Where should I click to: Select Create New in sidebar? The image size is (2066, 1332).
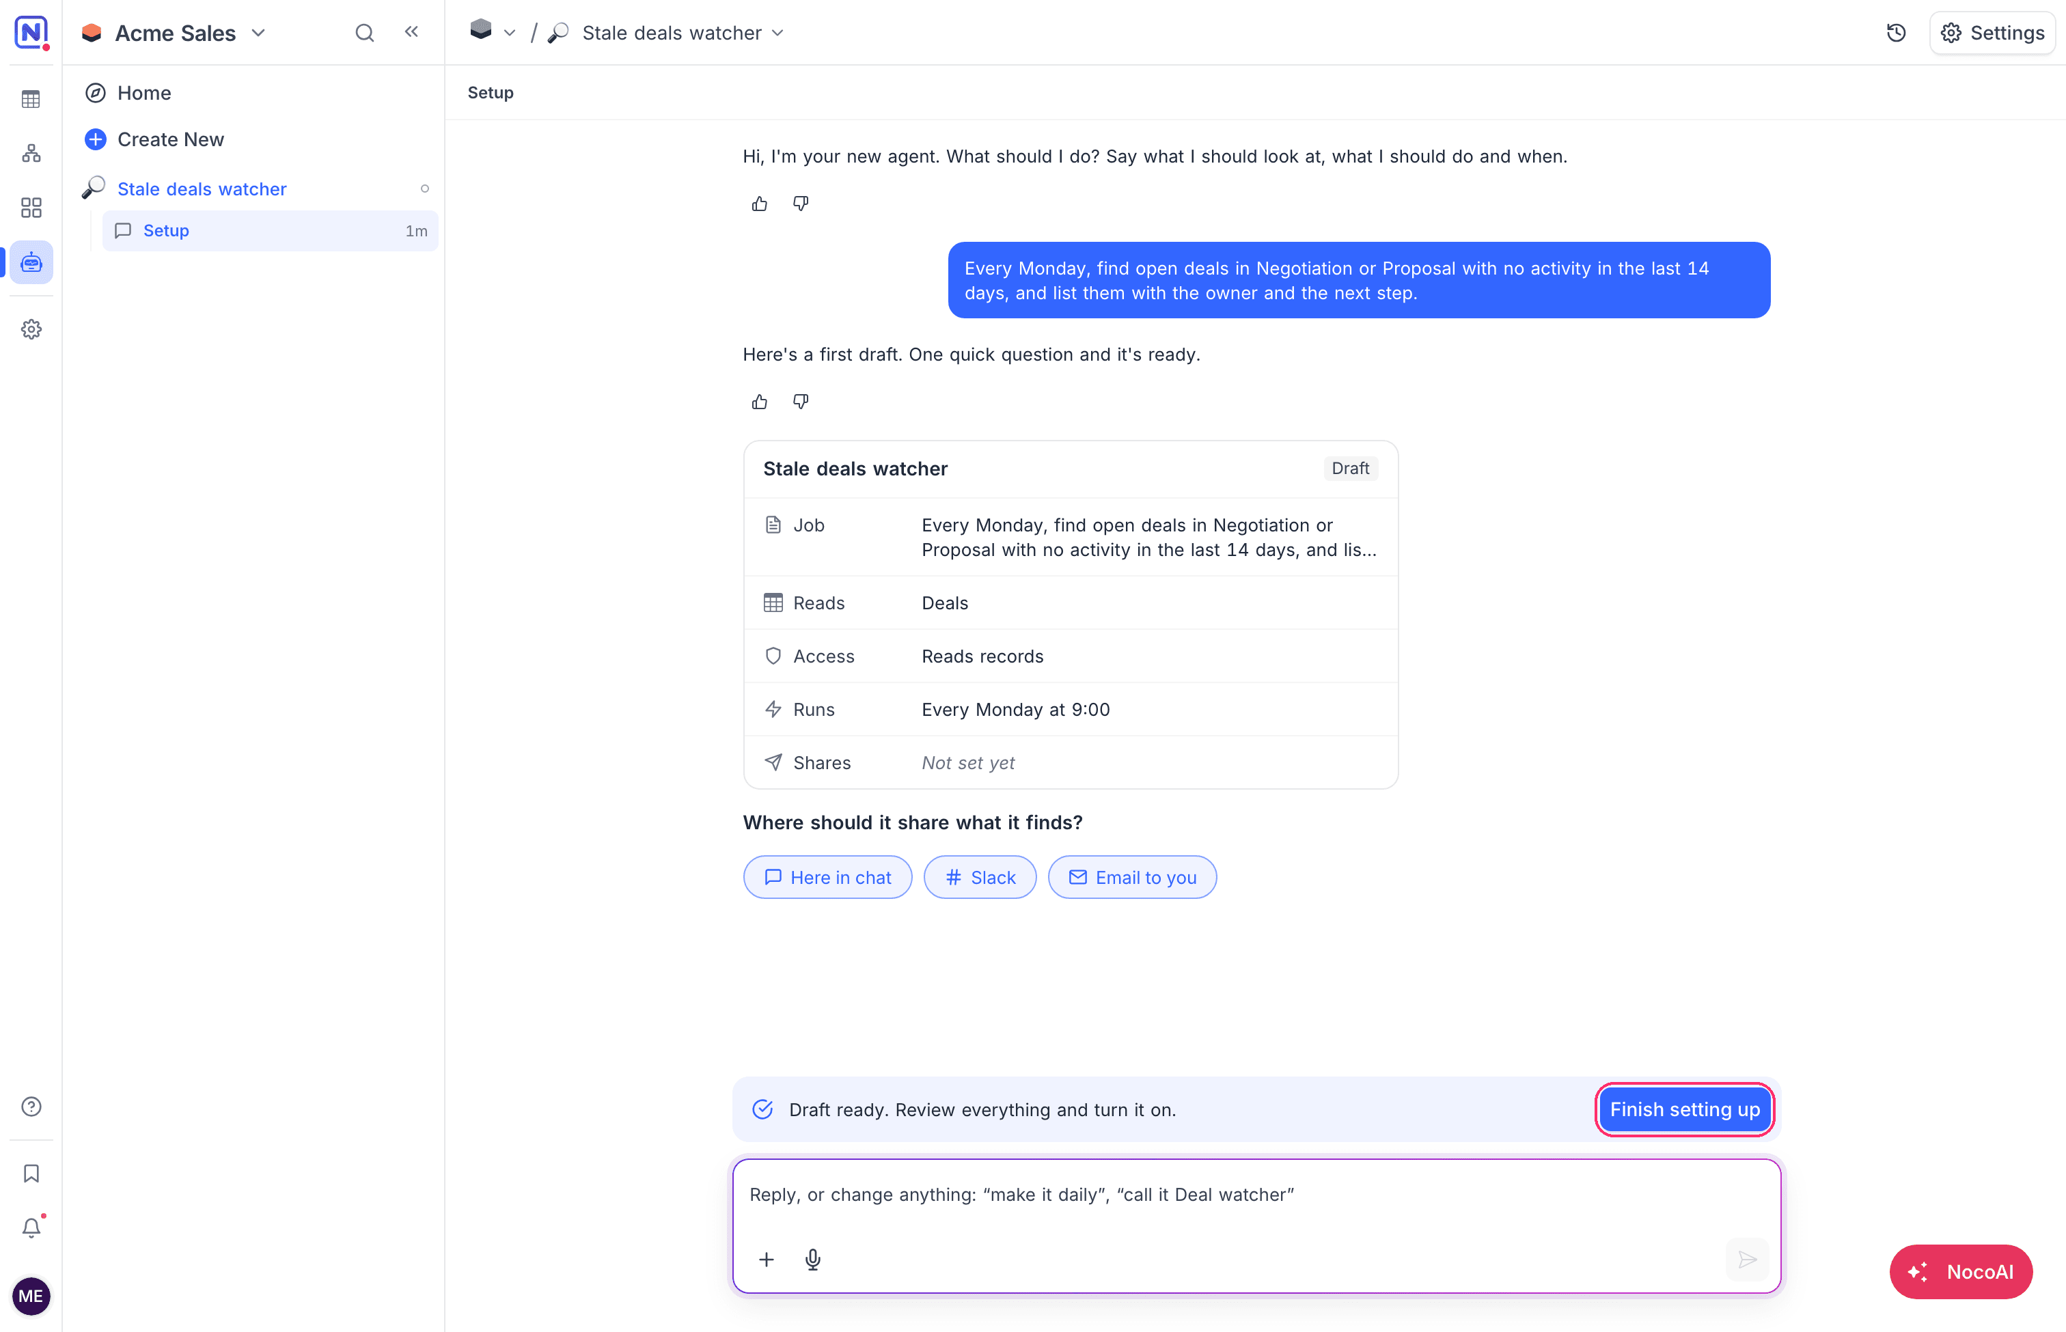[x=154, y=139]
